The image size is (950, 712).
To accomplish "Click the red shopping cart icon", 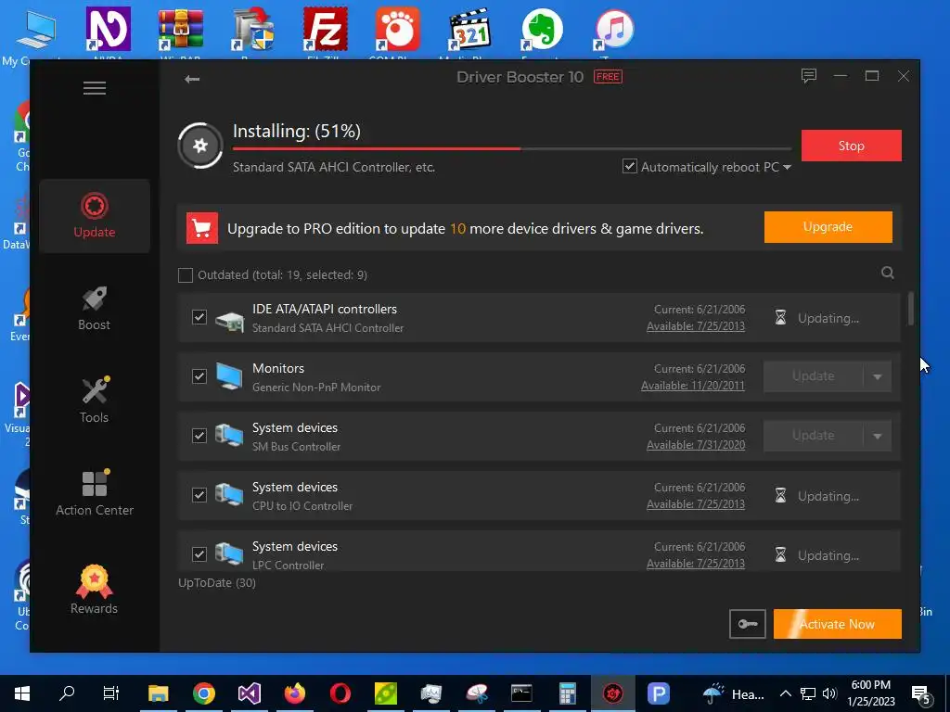I will click(x=201, y=228).
